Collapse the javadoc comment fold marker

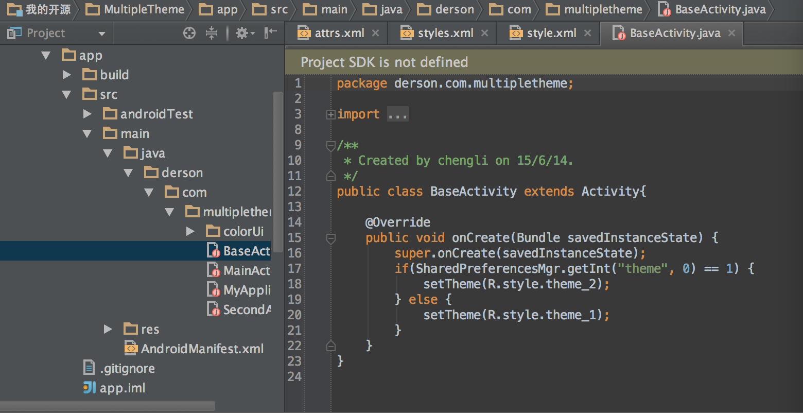point(331,146)
